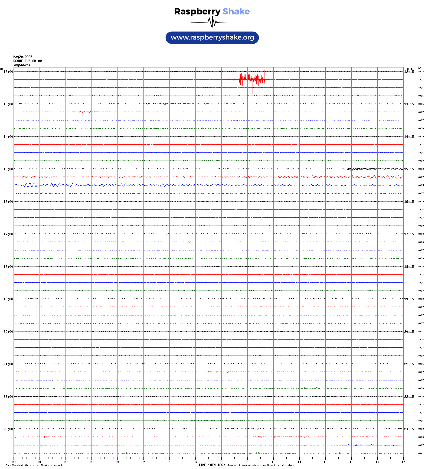Click the 01 minute label on bottom axis
This screenshot has height=469, width=425.
click(x=40, y=462)
